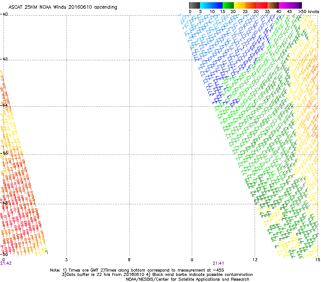Viewport: 321px width, 282px height.
Task: Click the '25' knots legend label
Action: pyautogui.click(x=245, y=12)
